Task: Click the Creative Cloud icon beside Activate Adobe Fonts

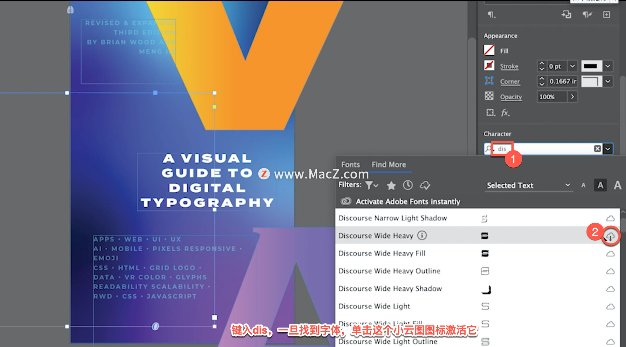Action: click(x=346, y=201)
